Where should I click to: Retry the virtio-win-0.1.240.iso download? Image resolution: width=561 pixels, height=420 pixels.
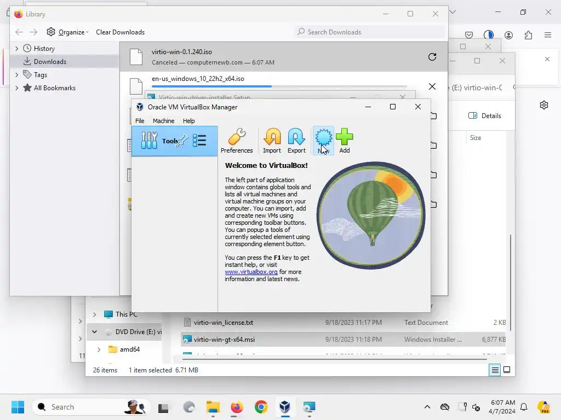[x=432, y=57]
